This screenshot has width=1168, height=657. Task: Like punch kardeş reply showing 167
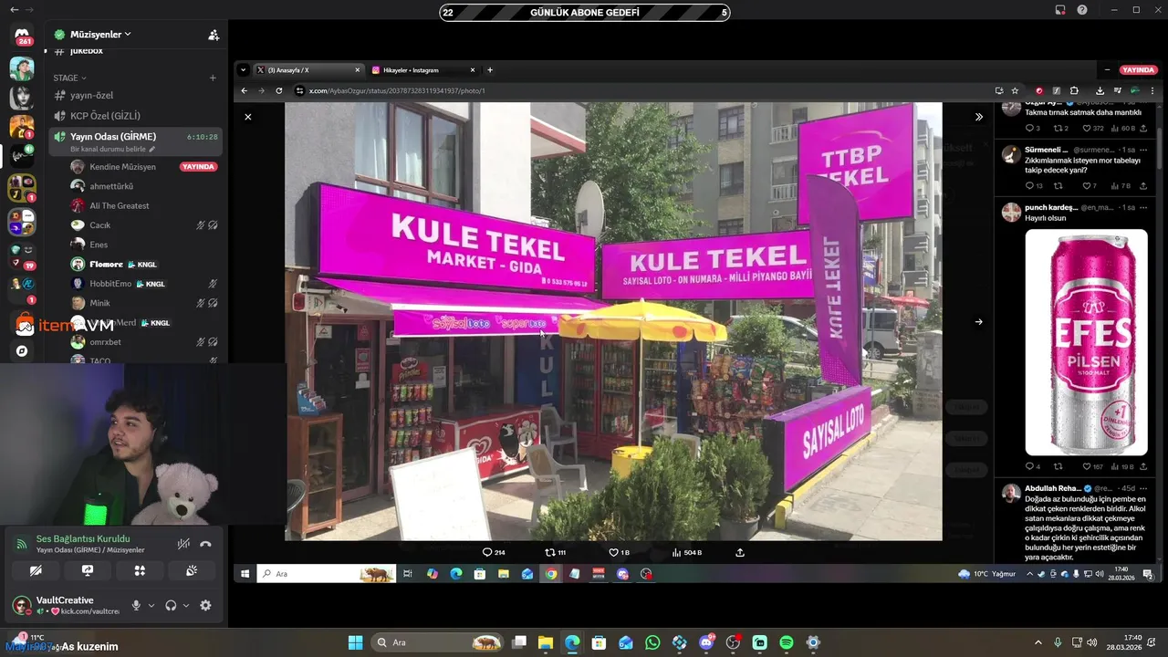[x=1093, y=466]
